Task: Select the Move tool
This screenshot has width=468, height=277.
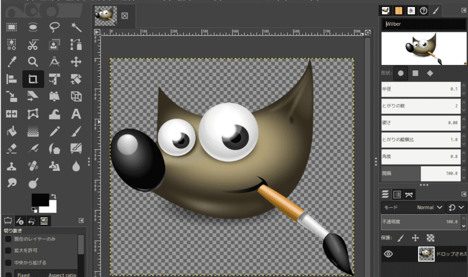Action: click(76, 62)
